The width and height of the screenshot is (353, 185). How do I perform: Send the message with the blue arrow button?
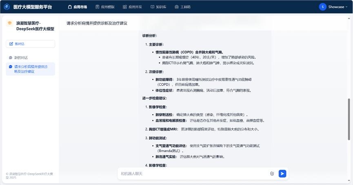click(x=282, y=174)
